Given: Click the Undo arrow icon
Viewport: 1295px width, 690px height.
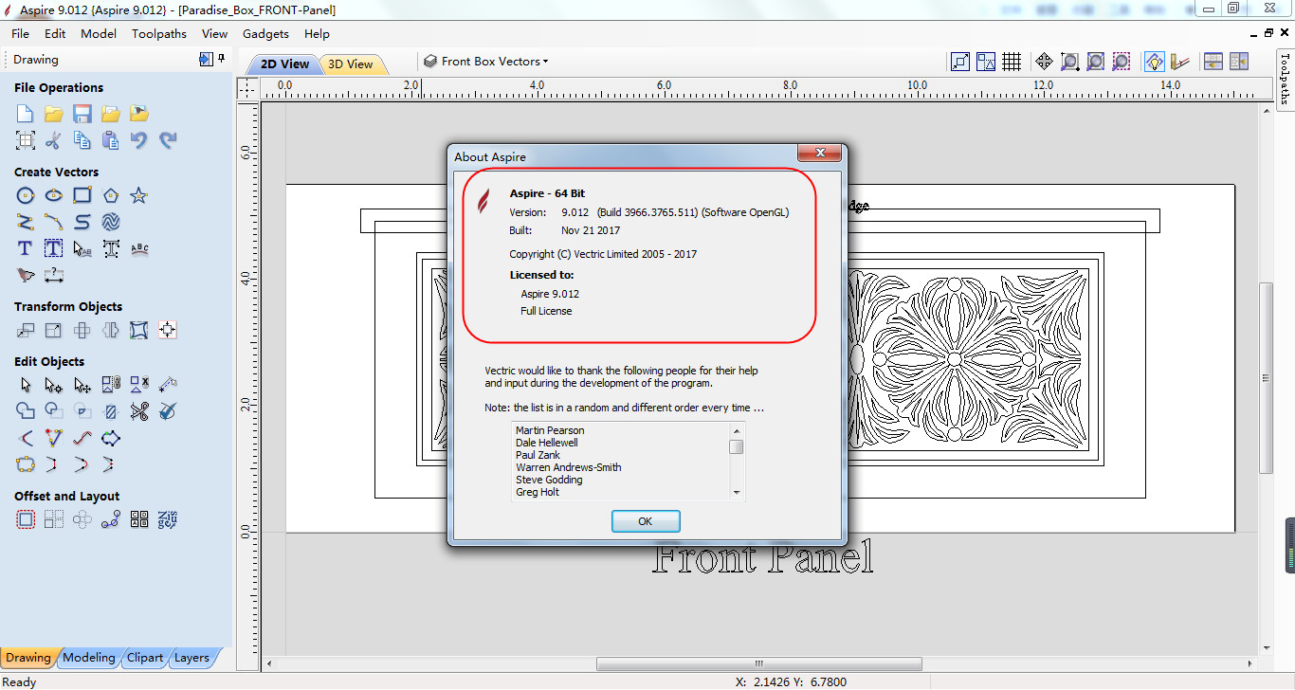Looking at the screenshot, I should tap(139, 140).
